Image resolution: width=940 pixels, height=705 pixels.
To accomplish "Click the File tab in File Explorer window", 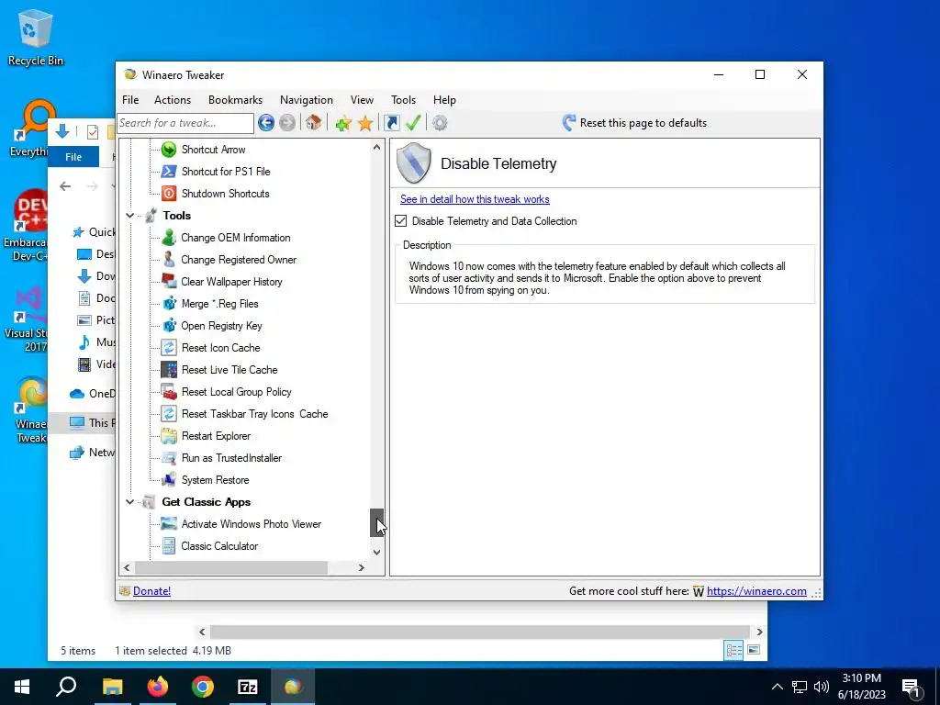I will [x=73, y=156].
